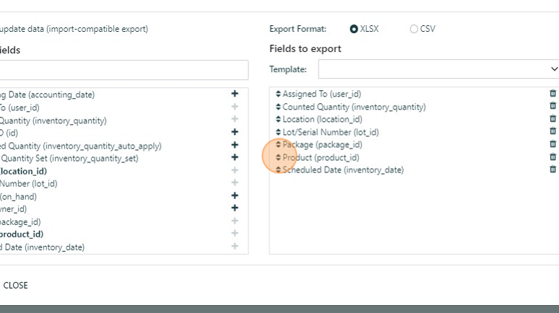Select XLSX export format

[x=354, y=30]
